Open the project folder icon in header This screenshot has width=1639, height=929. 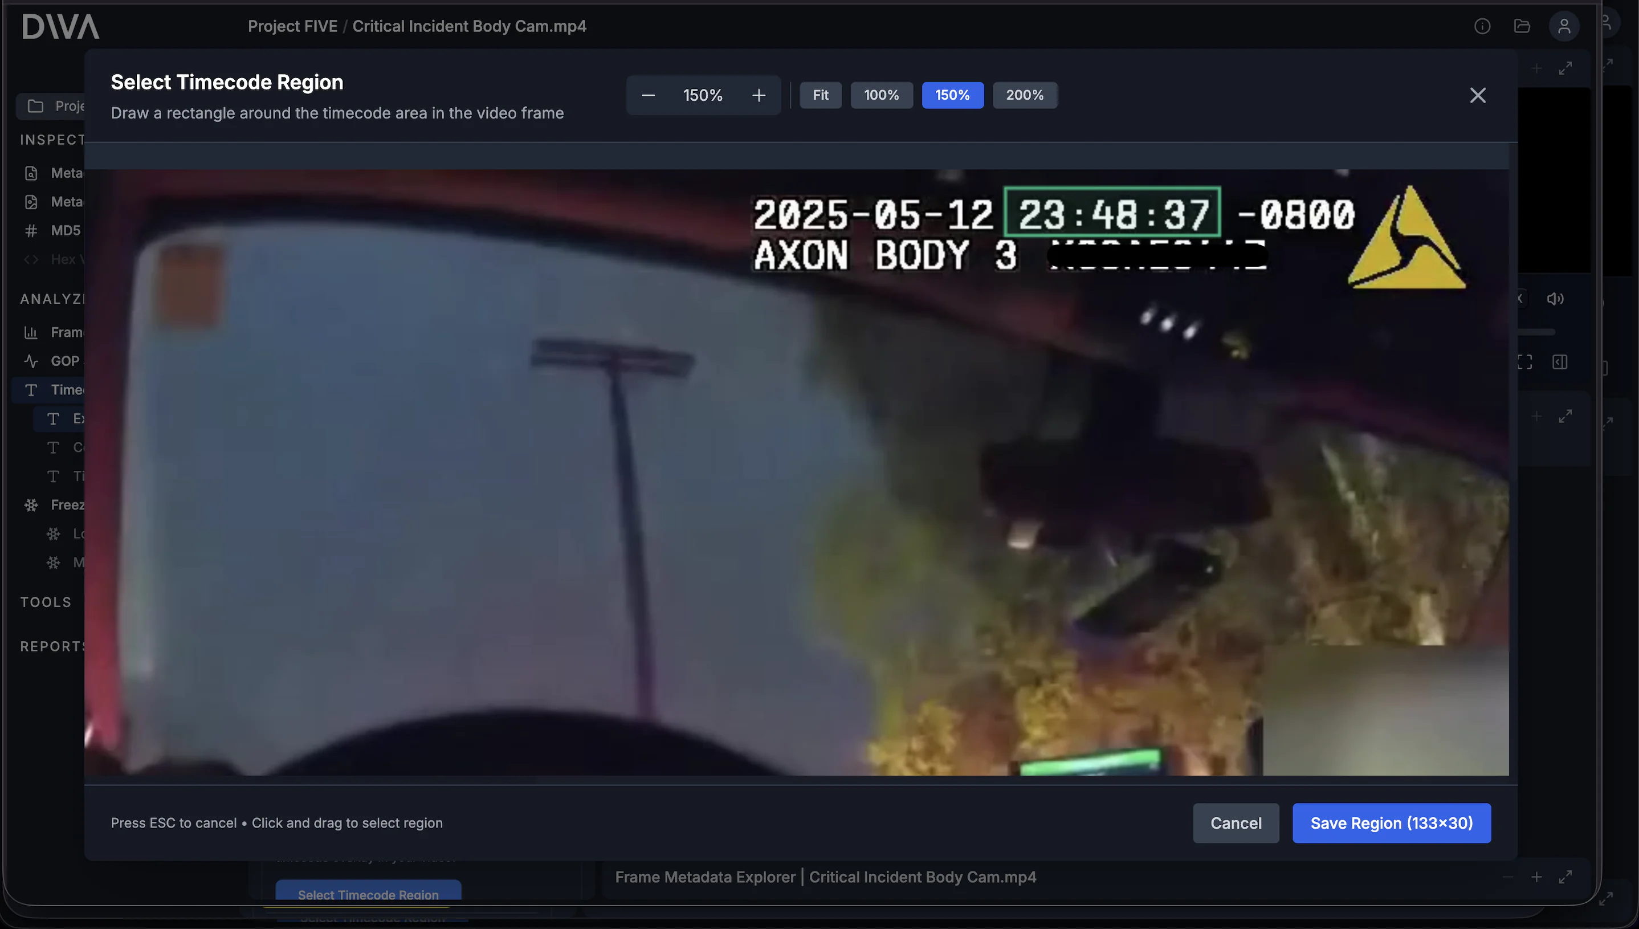(x=1522, y=26)
